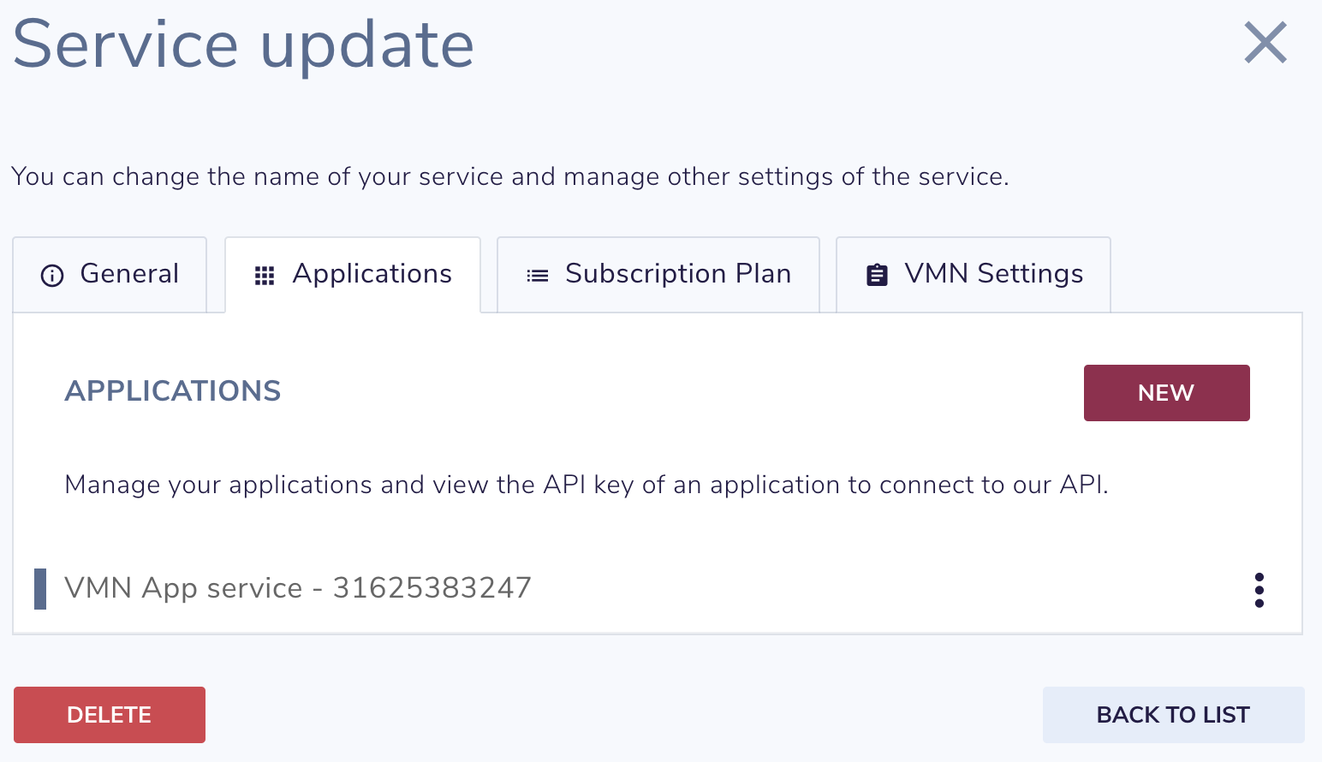Click the list icon on Subscription Plan tab
1322x762 pixels.
[536, 275]
